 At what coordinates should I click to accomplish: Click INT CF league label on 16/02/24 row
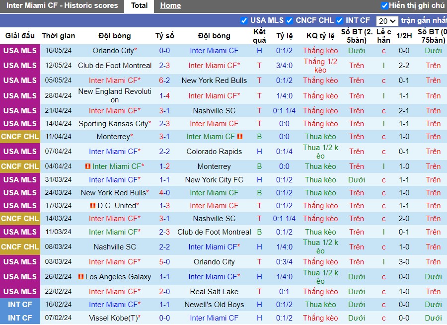click(x=20, y=305)
